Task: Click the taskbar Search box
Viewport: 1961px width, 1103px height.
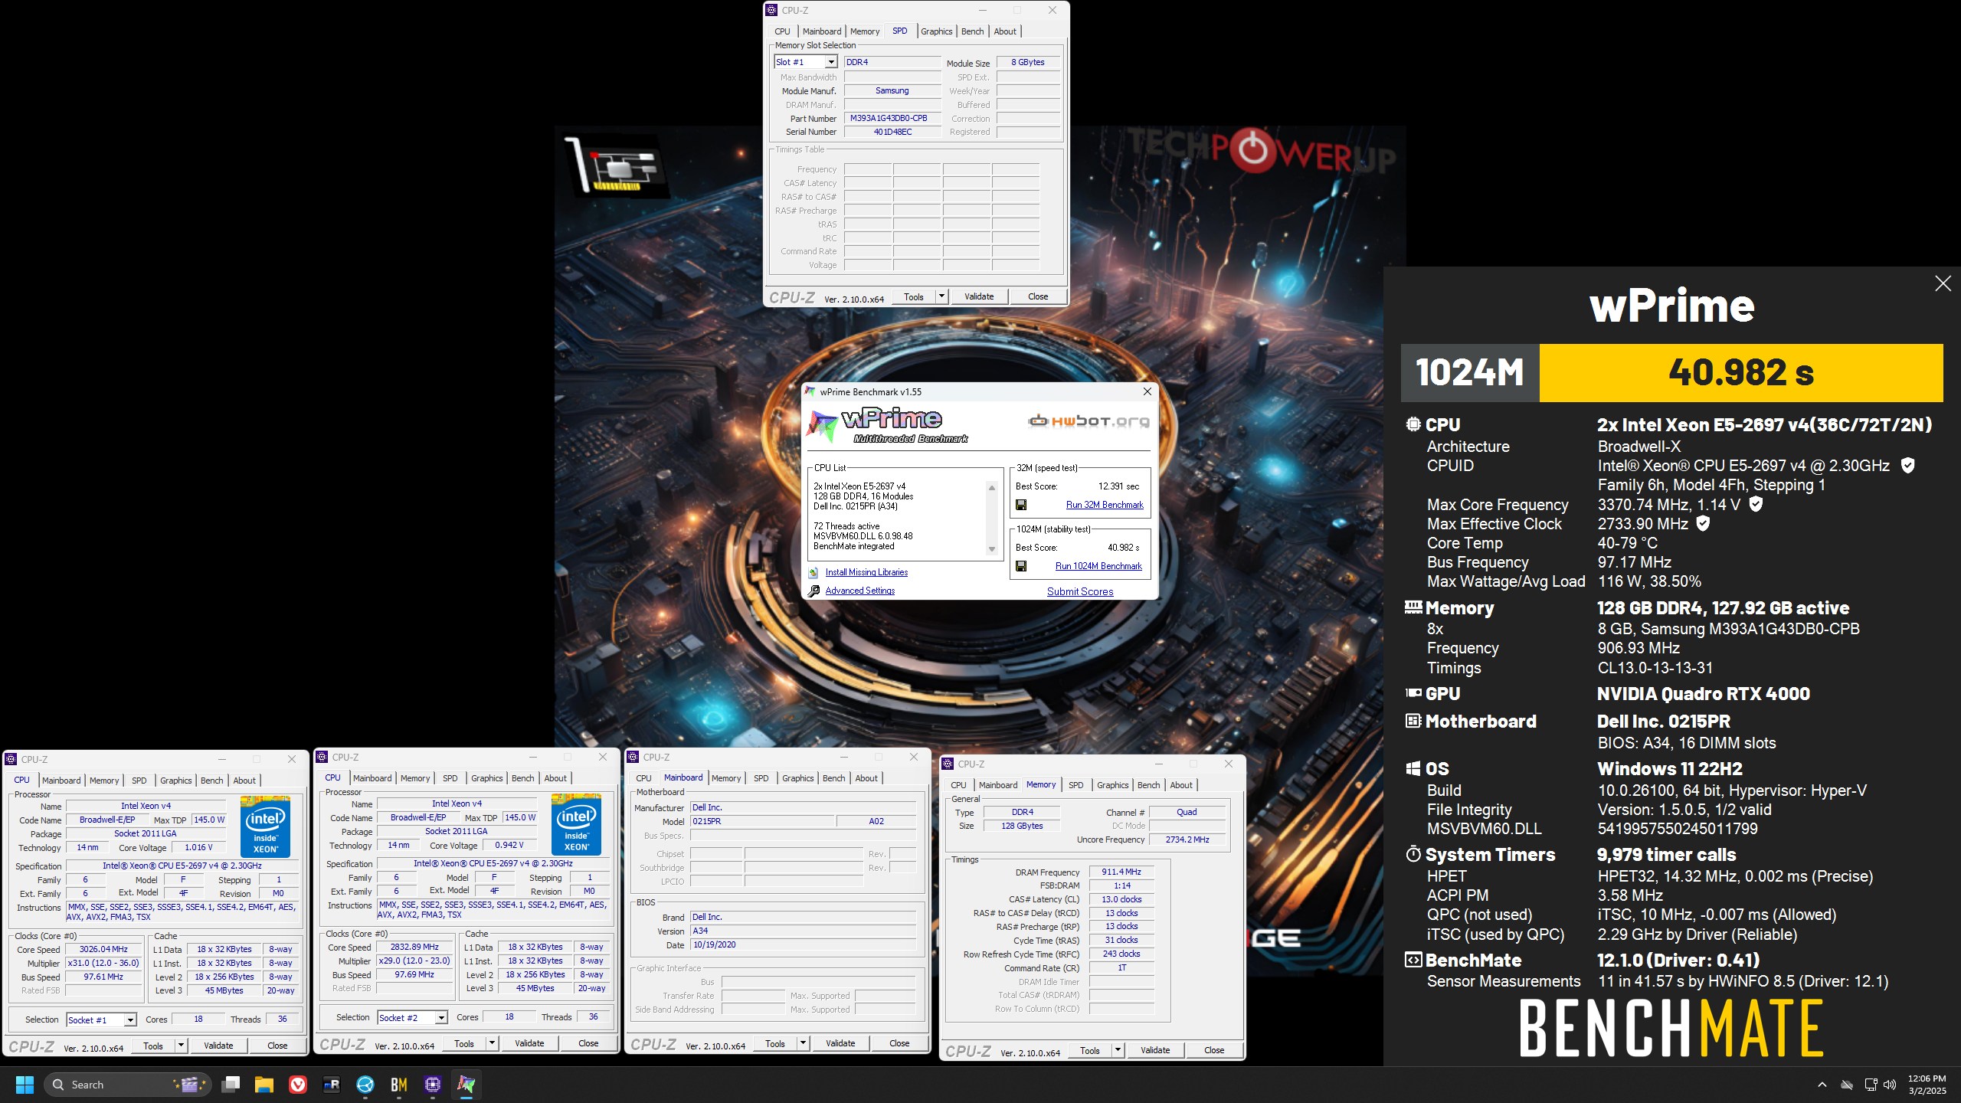Action: (126, 1085)
